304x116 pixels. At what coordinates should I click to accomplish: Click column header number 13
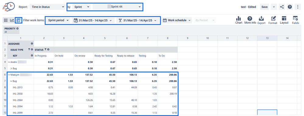click(x=267, y=38)
